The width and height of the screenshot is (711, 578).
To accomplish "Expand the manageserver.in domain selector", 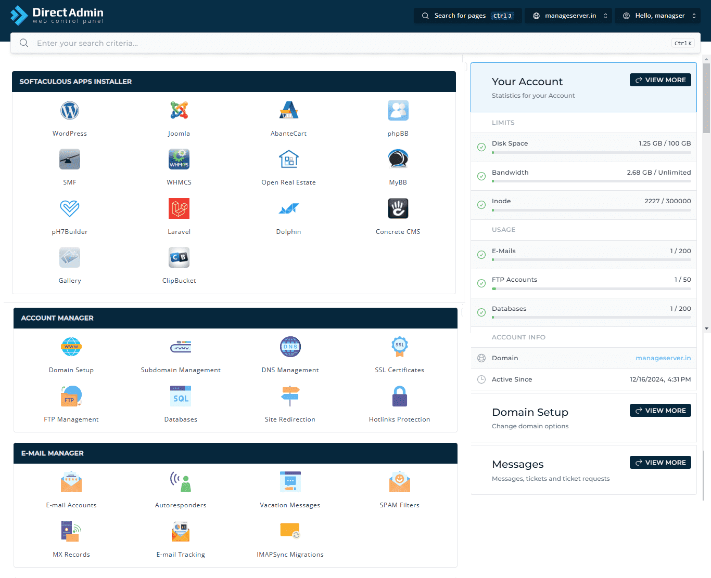I will [x=568, y=16].
